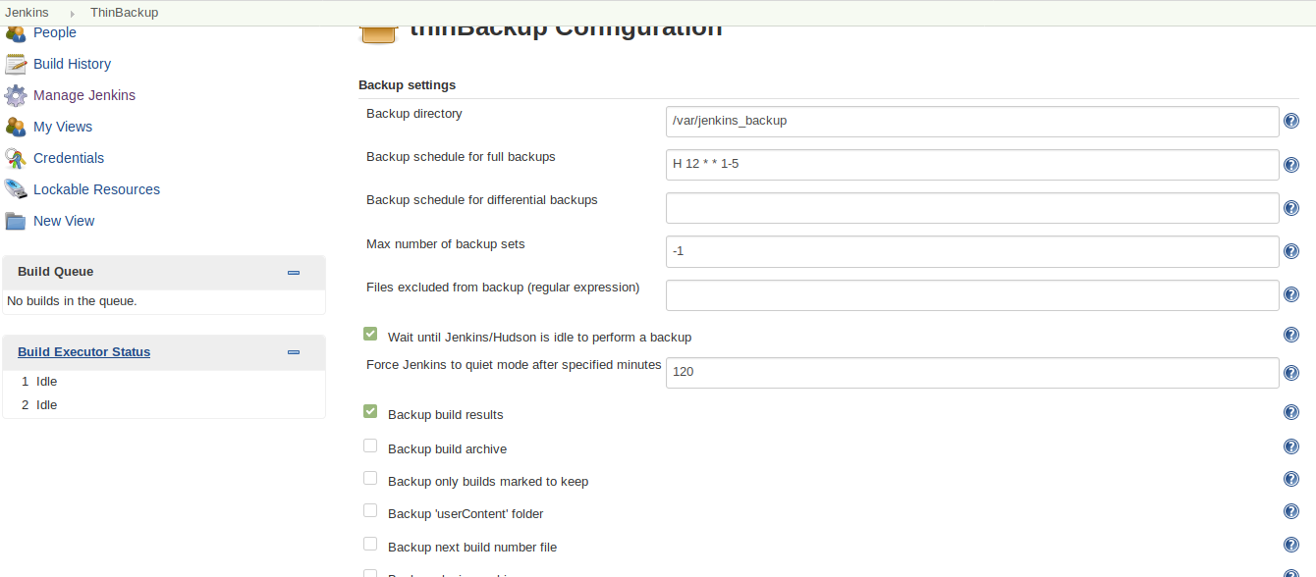Screen dimensions: 1316x577
Task: Collapse the Build Queue panel
Action: [294, 273]
